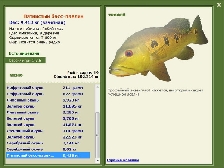Click the fish list scrollbar thumb
The image size is (224, 168).
(97, 135)
